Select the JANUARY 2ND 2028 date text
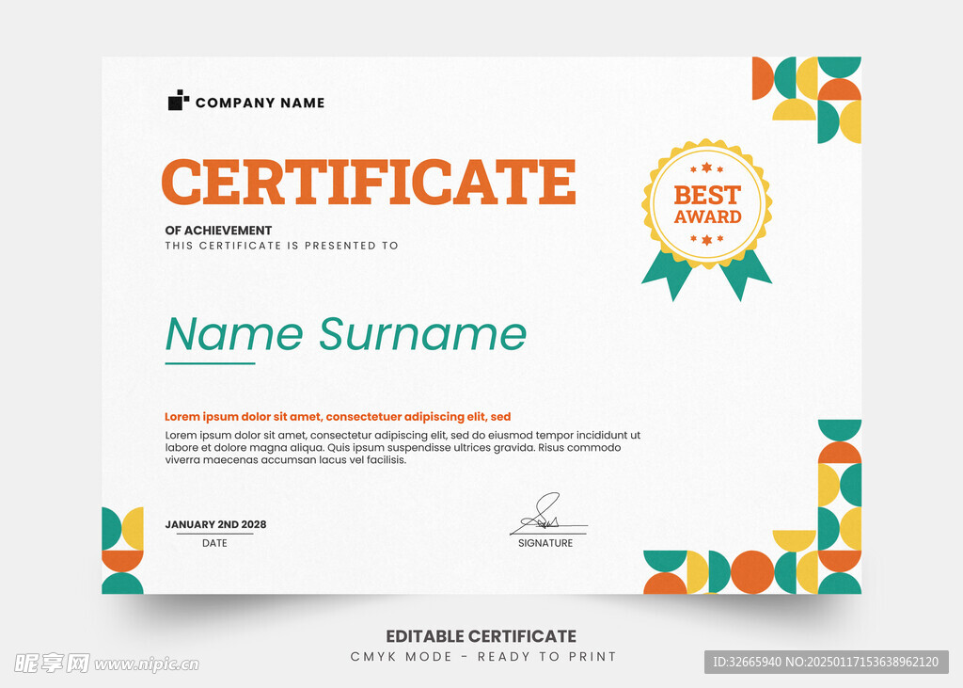This screenshot has width=963, height=688. pyautogui.click(x=215, y=524)
